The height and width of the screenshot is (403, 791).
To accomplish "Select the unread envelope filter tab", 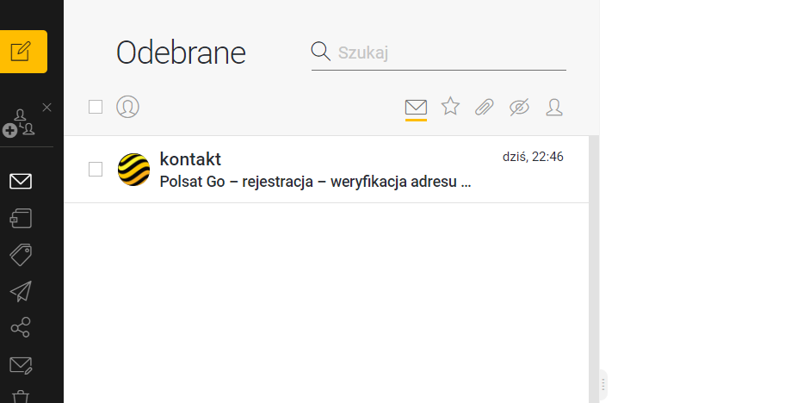I will pos(417,108).
